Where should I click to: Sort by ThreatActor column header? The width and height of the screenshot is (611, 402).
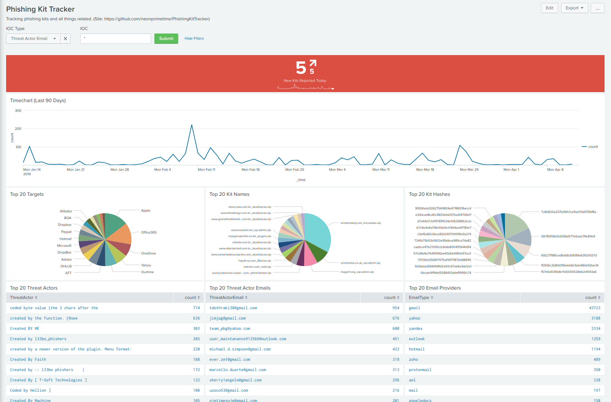[24, 298]
